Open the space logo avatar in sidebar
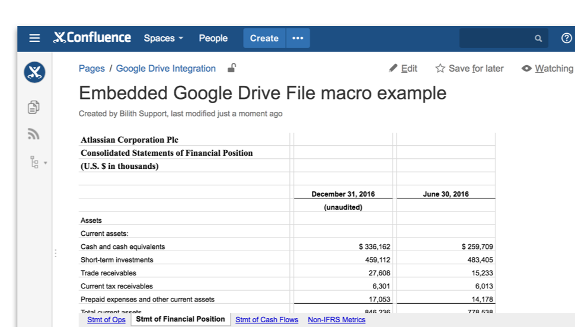 pos(34,73)
